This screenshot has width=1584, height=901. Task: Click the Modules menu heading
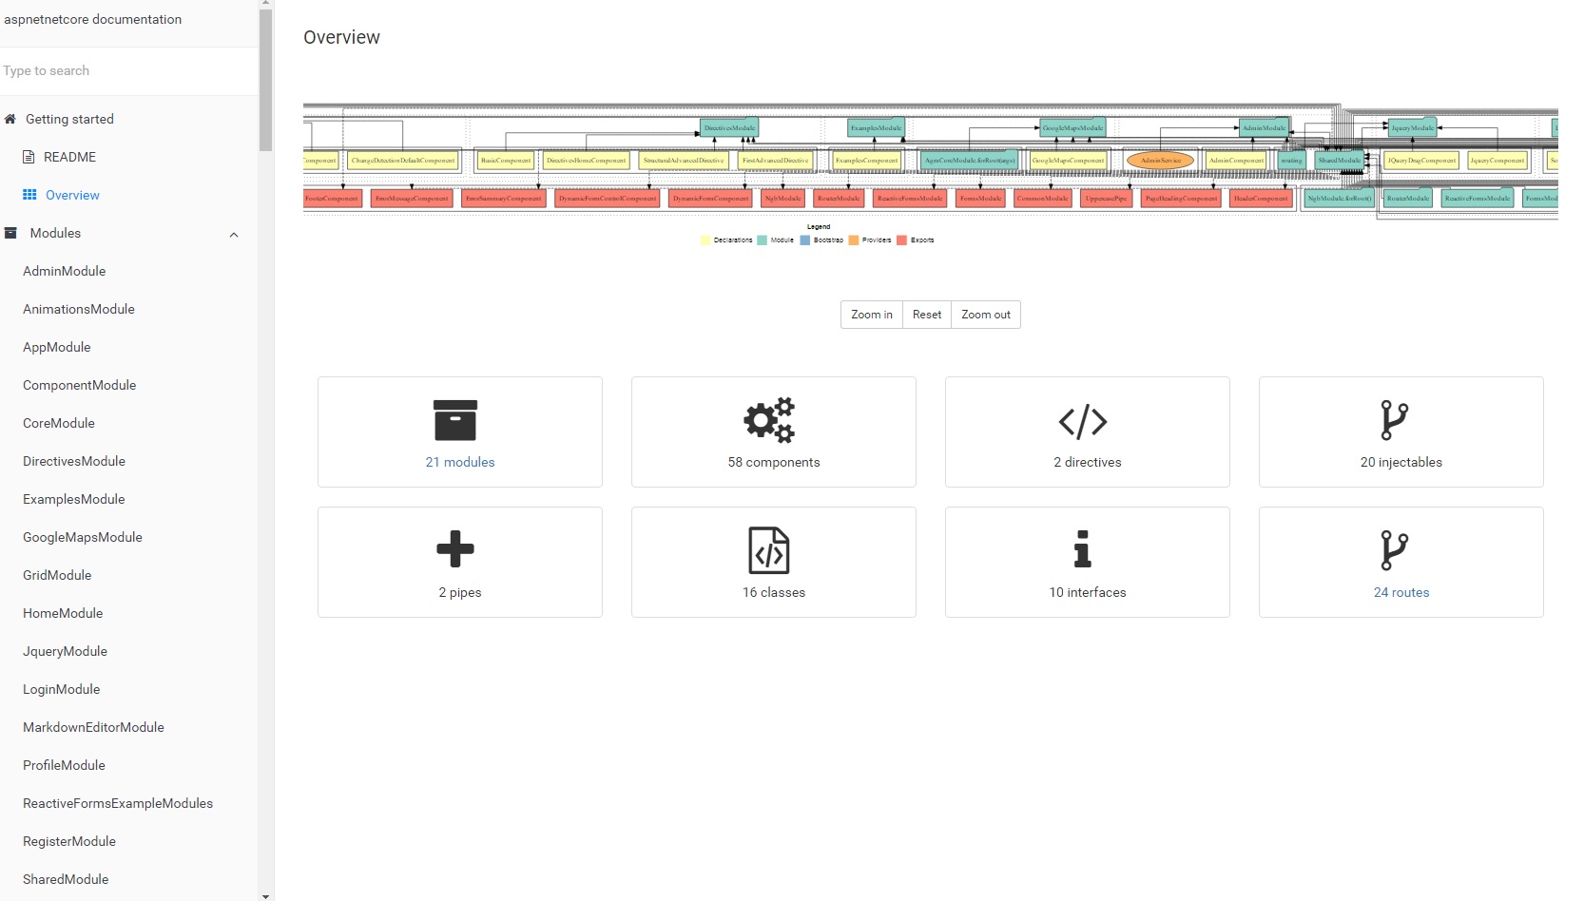(55, 233)
